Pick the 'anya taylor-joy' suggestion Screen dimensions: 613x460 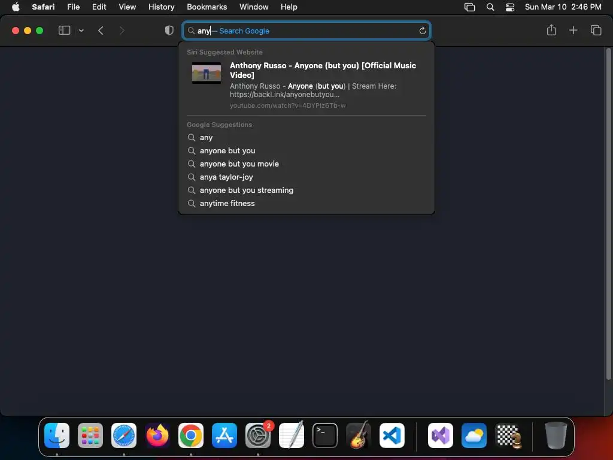tap(306, 177)
